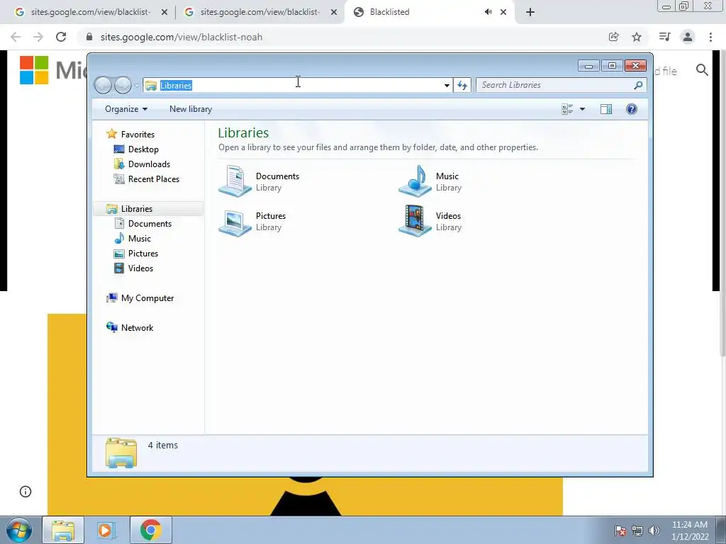This screenshot has width=726, height=544.
Task: Open the Videos library icon
Action: tap(415, 221)
